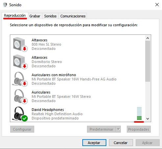Open the Sonidos tab
Screen dimensions: 162x149
tap(50, 16)
